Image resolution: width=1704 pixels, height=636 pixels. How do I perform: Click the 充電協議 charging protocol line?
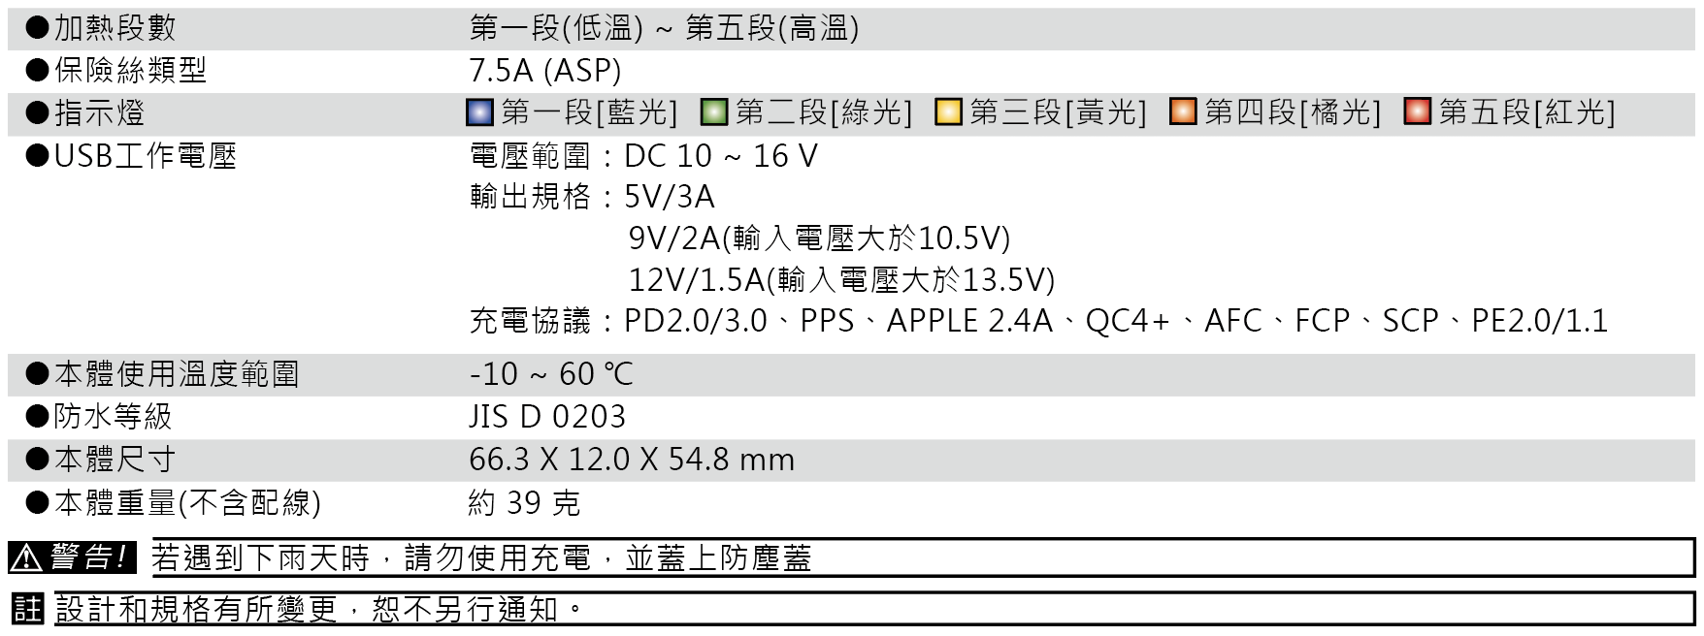[1038, 321]
